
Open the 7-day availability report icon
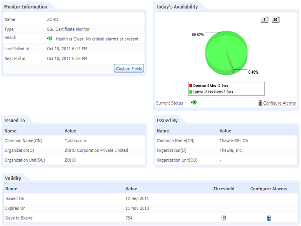click(264, 19)
